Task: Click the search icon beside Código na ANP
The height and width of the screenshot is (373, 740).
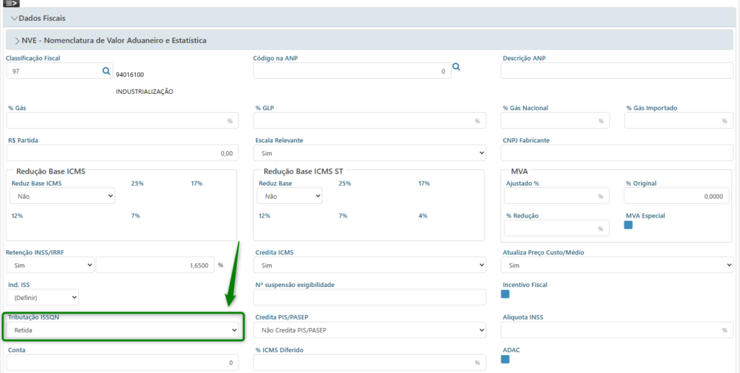Action: point(456,67)
